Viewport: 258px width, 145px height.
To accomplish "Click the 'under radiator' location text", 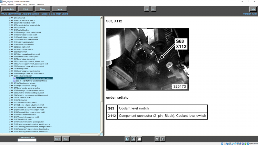I will coord(118,98).
